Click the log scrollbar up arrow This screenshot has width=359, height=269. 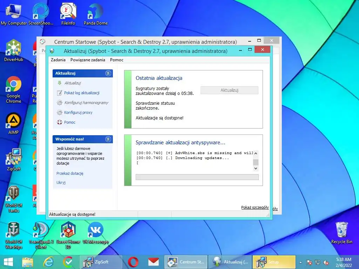point(256,153)
